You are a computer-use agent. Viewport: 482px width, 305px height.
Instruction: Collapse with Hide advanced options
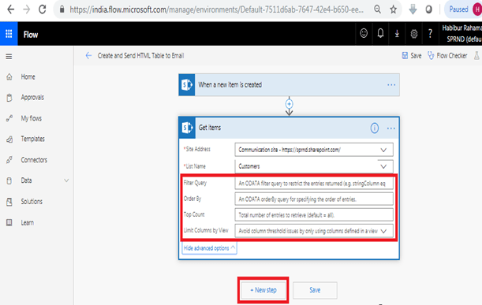(x=209, y=248)
